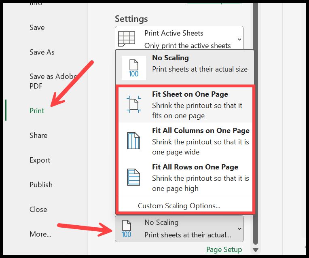Click the No Scaling 100 page icon in the open list
The height and width of the screenshot is (258, 309).
[x=134, y=68]
